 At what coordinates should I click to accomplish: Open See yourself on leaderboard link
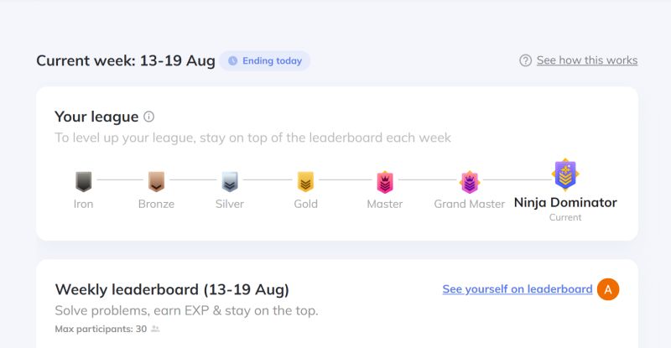click(x=518, y=289)
